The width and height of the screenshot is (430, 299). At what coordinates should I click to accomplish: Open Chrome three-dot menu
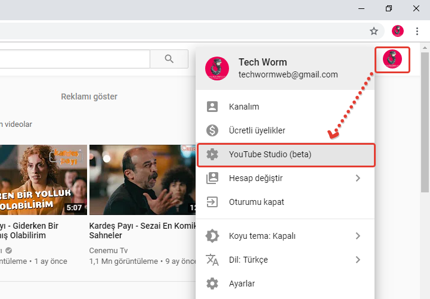click(x=417, y=31)
